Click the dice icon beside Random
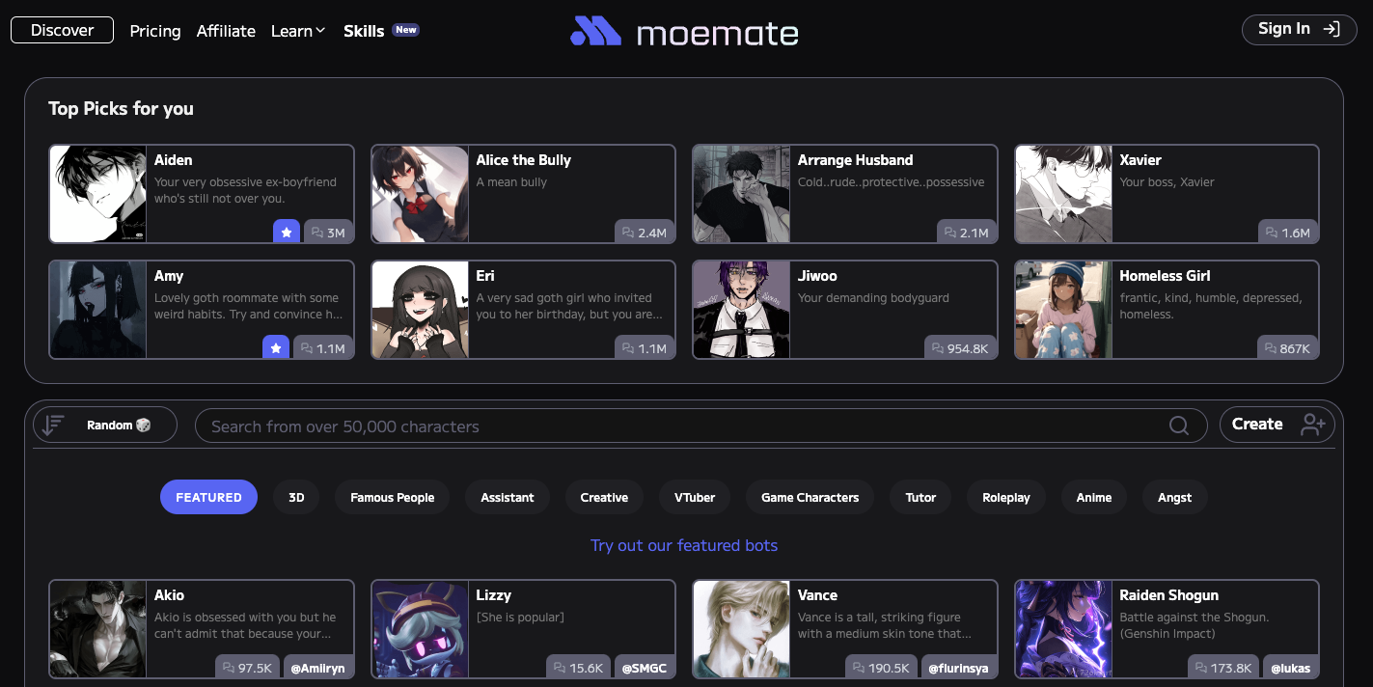Screen dimensions: 1373x687 (x=142, y=425)
